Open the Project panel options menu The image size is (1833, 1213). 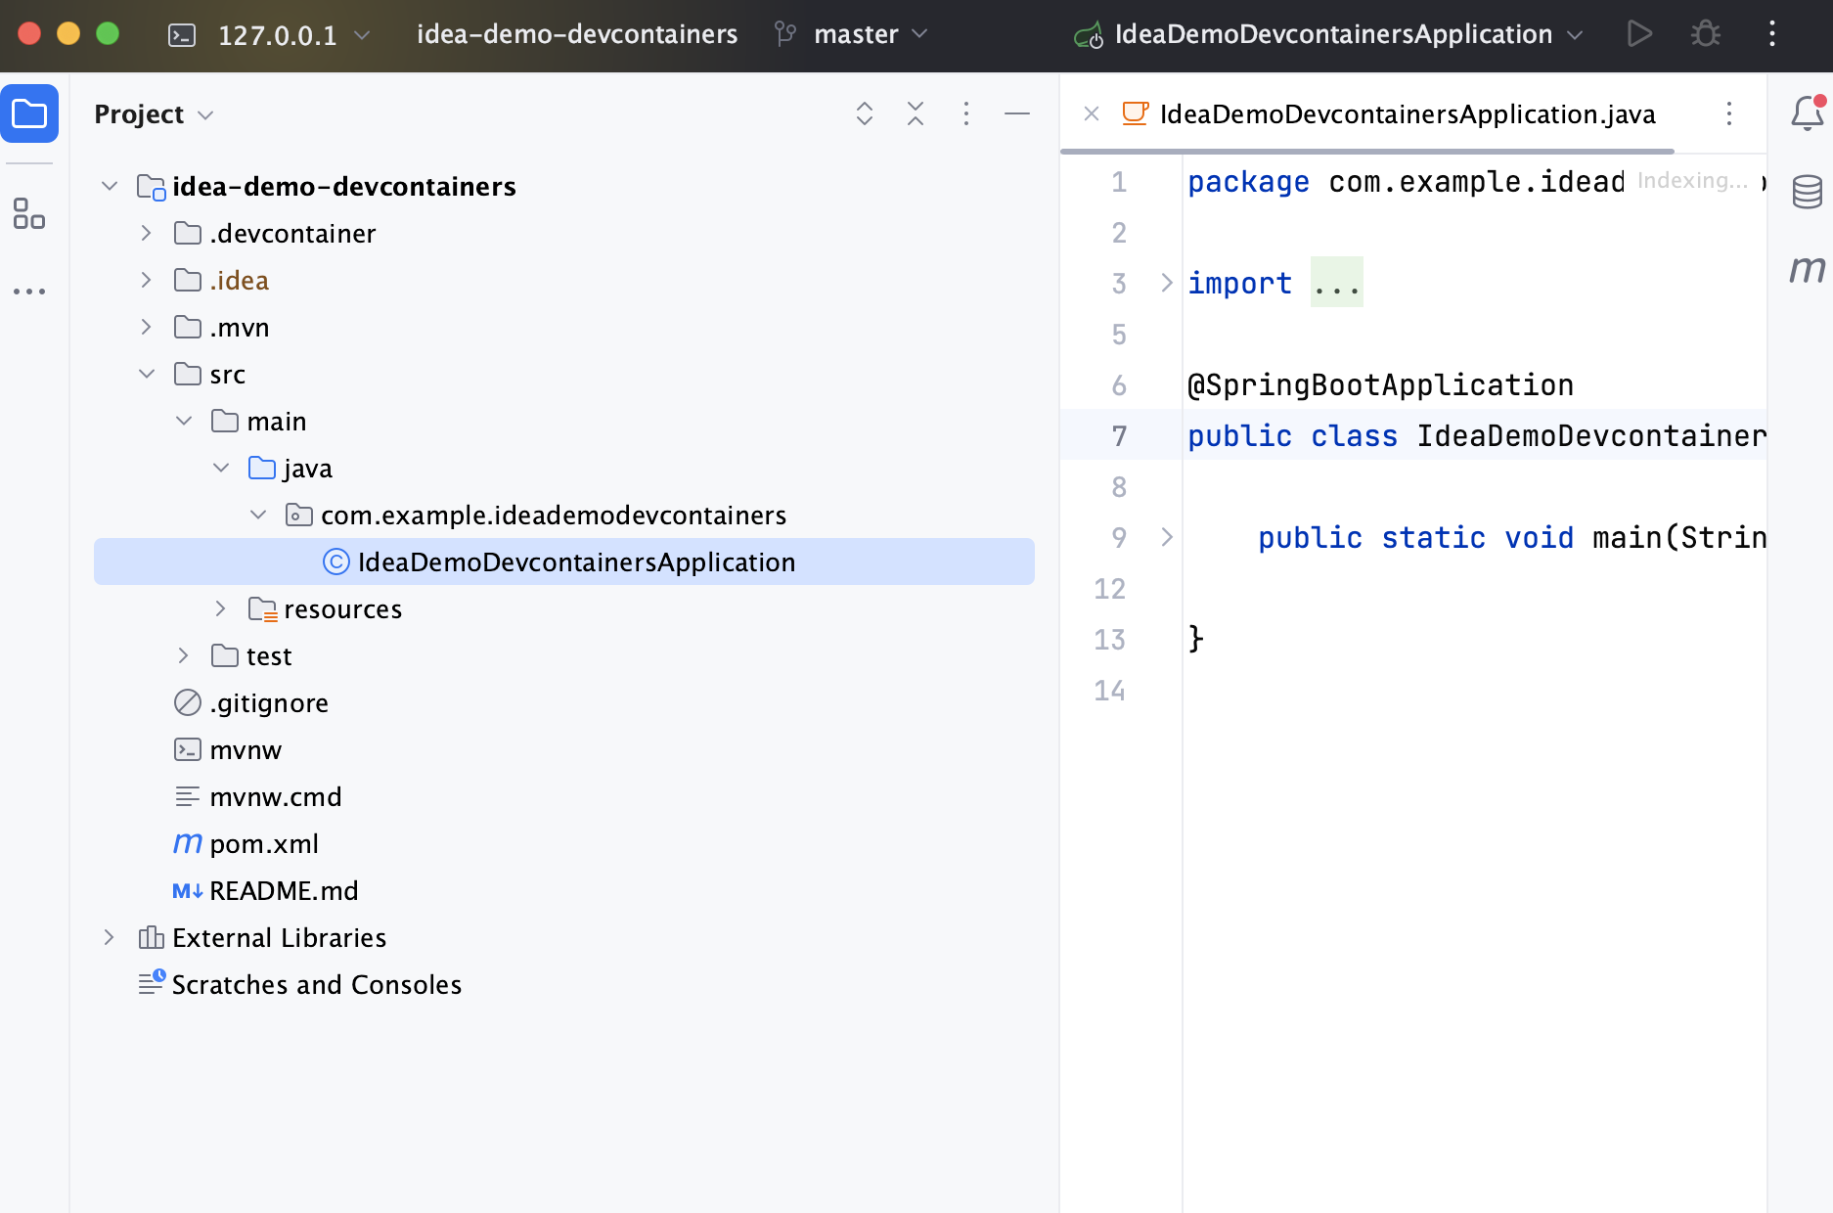point(966,113)
